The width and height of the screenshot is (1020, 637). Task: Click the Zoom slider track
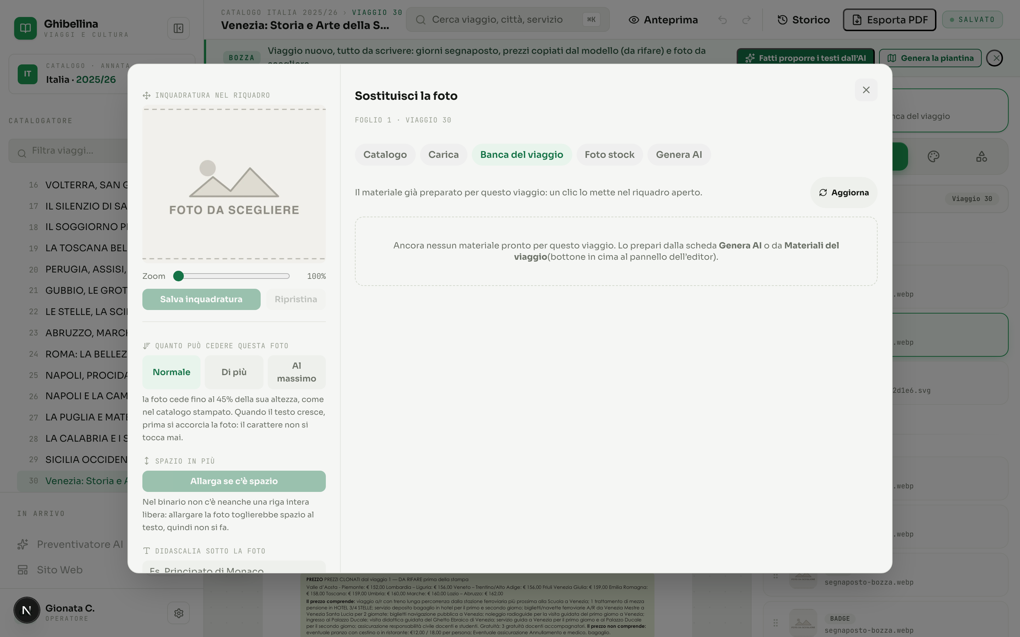(x=231, y=276)
